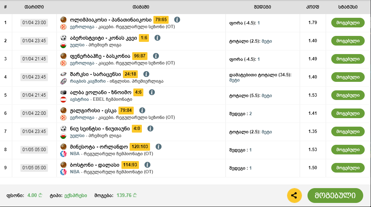Open უელსი link under აბერისტვიტი match
The image size is (371, 207).
[77, 45]
